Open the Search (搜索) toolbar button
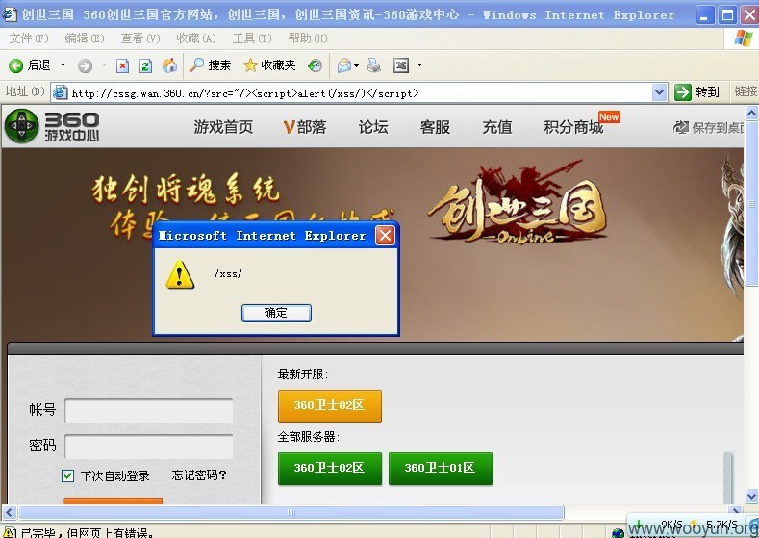 tap(210, 64)
